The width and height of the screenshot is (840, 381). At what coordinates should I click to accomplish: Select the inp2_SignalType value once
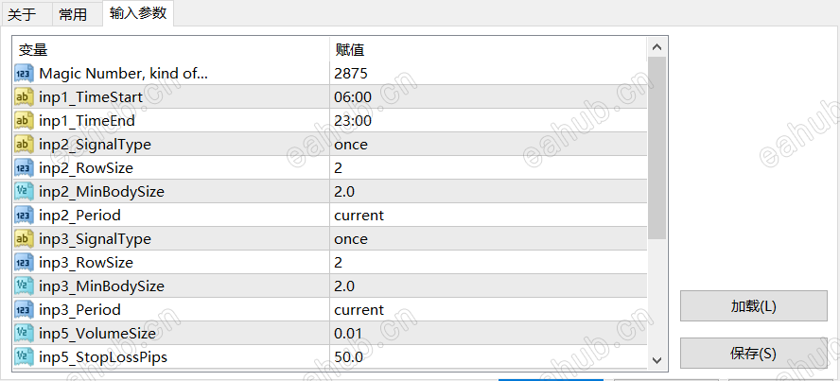(351, 145)
